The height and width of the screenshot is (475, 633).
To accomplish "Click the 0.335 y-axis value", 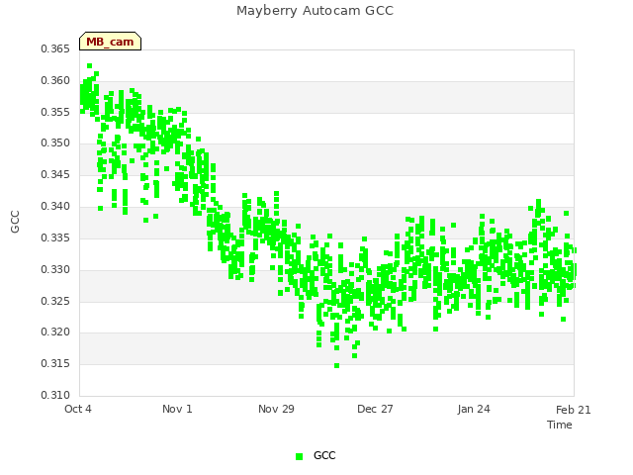I will [55, 237].
